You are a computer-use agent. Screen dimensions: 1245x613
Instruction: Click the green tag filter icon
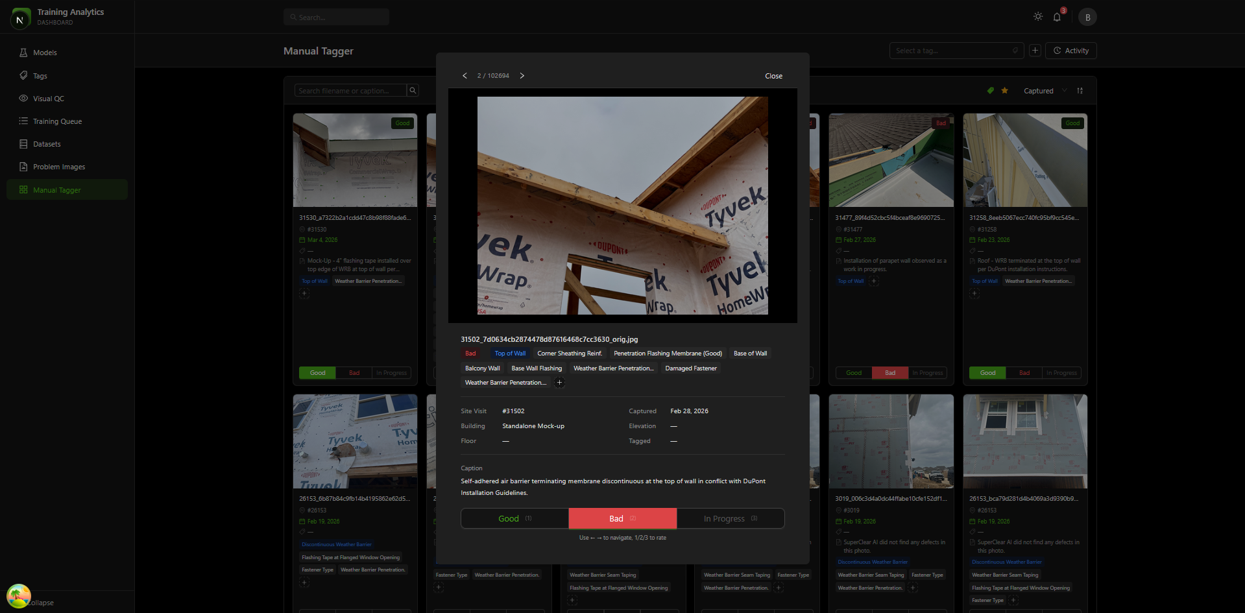[x=990, y=91]
